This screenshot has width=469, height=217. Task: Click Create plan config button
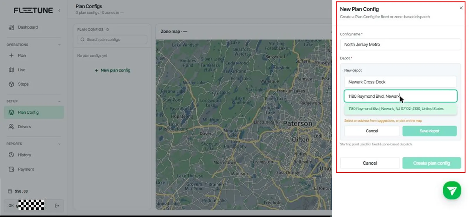(x=431, y=163)
